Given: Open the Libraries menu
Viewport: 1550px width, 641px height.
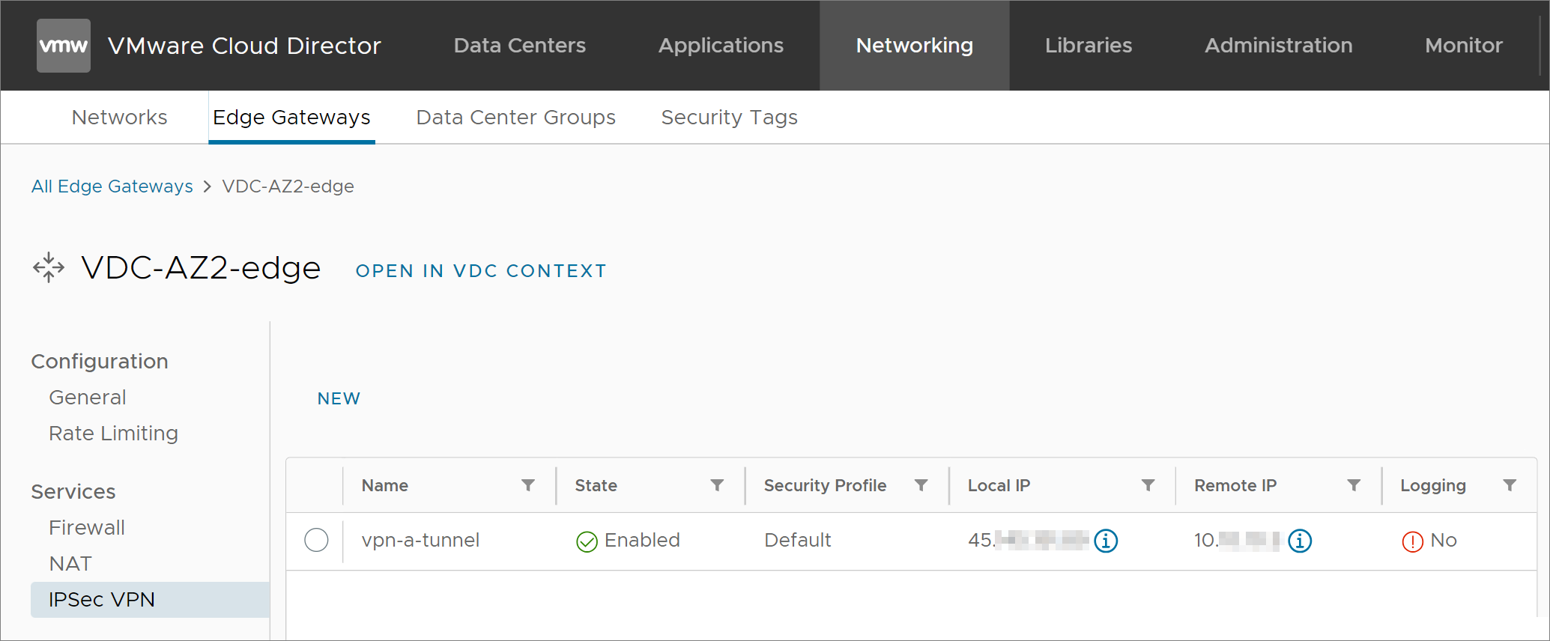Looking at the screenshot, I should (x=1089, y=46).
